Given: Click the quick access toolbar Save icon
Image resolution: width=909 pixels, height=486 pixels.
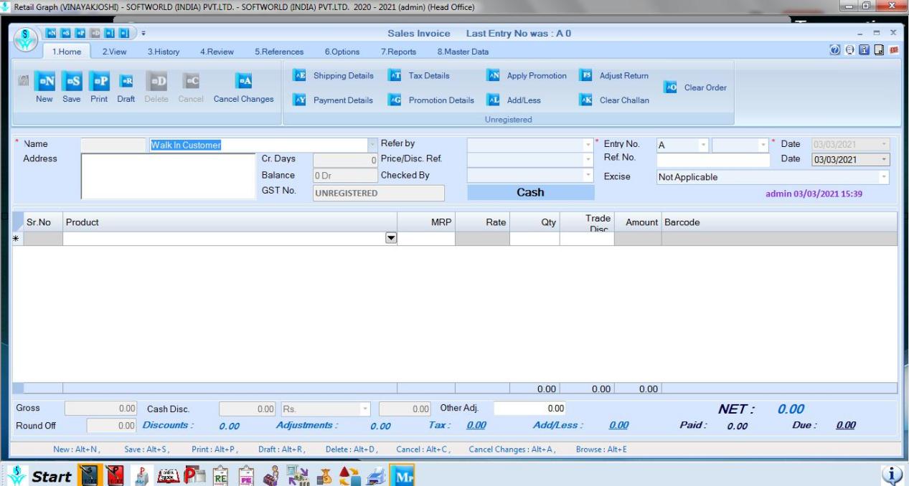Looking at the screenshot, I should 65,33.
